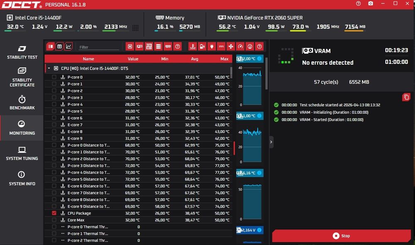Select the P-core 5 row name
This screenshot has height=245, width=415.
click(75, 111)
